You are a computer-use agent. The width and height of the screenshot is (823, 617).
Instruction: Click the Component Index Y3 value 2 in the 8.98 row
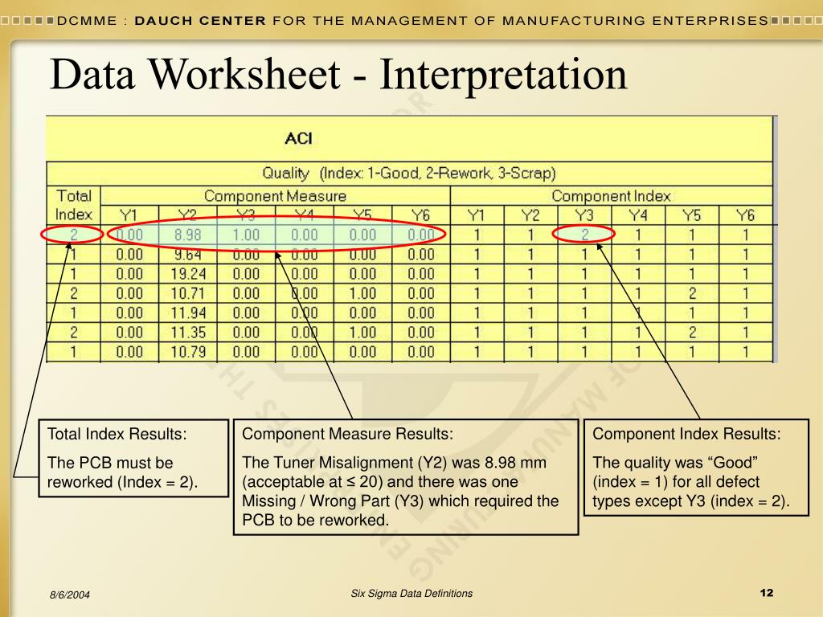point(584,235)
